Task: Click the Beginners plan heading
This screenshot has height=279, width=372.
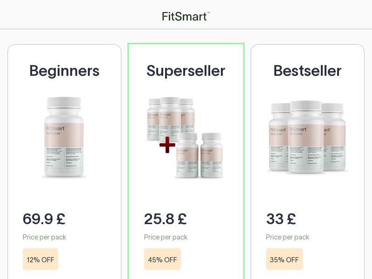Action: coord(64,71)
